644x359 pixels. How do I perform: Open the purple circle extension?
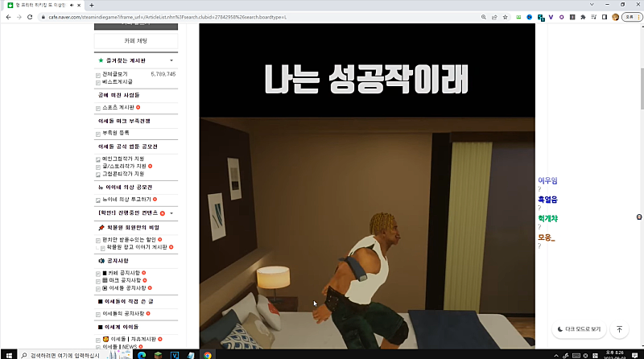point(561,17)
